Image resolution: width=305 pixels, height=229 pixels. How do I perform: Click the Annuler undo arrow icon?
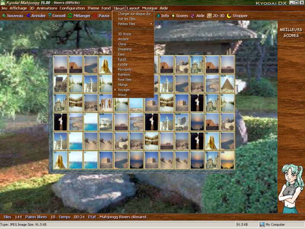(x=28, y=16)
